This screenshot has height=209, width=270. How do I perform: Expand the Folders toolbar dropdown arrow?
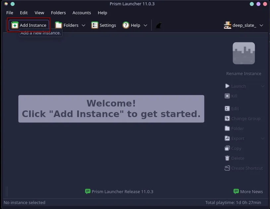[x=83, y=25]
